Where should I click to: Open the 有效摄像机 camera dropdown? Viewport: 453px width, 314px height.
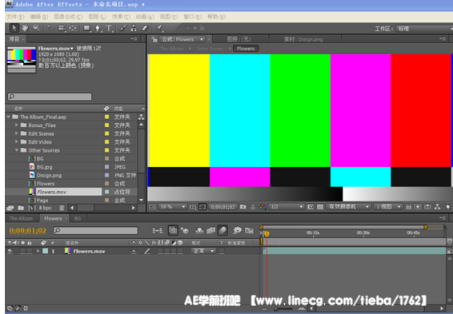(x=348, y=207)
